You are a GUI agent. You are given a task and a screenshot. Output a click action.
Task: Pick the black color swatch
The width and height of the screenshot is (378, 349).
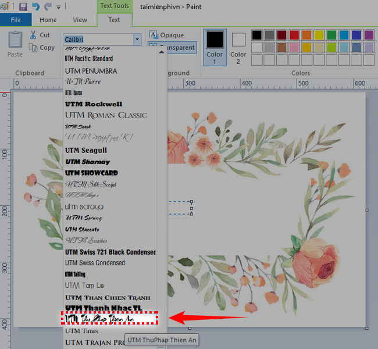click(256, 35)
